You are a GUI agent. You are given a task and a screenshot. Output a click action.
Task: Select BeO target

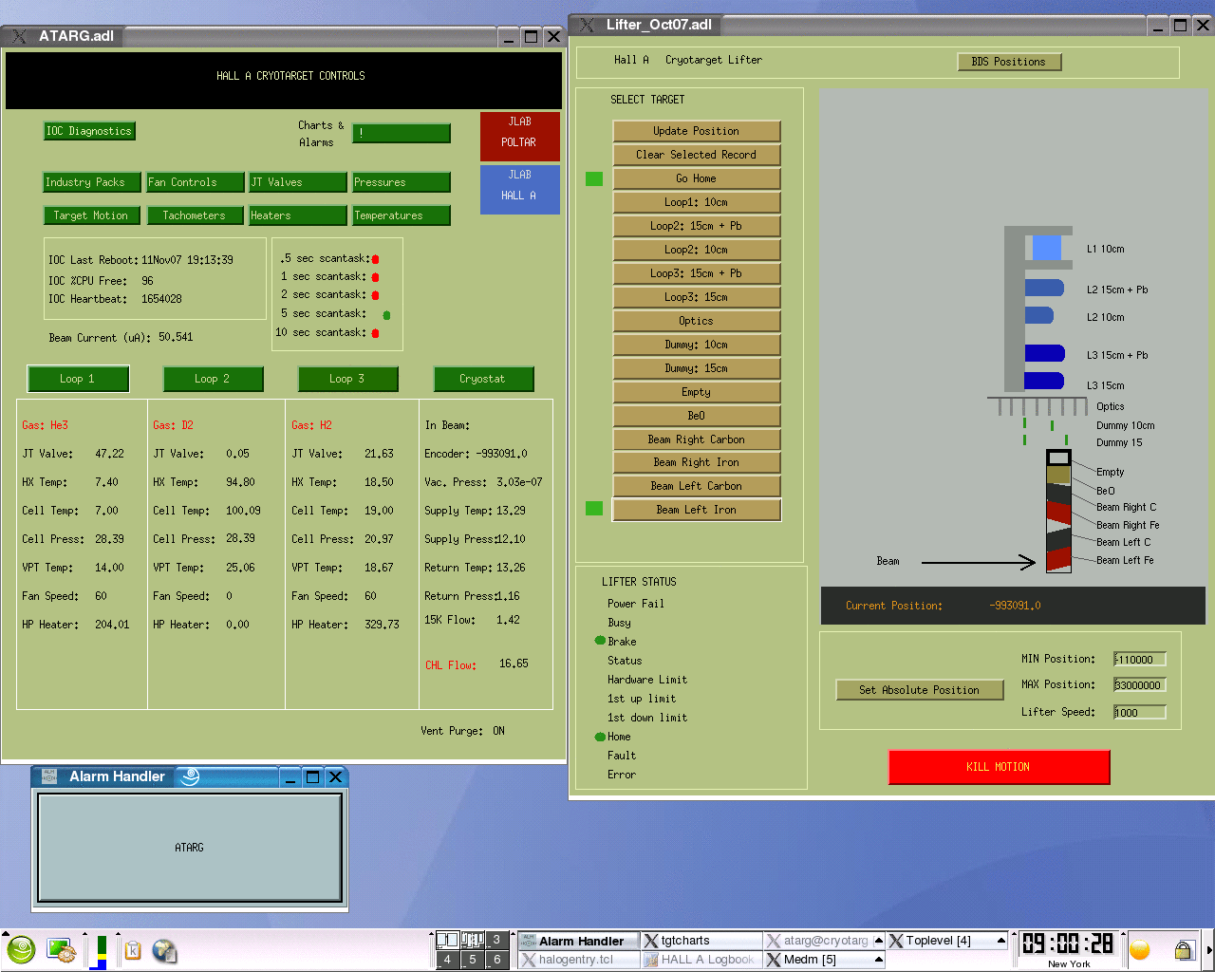[697, 416]
